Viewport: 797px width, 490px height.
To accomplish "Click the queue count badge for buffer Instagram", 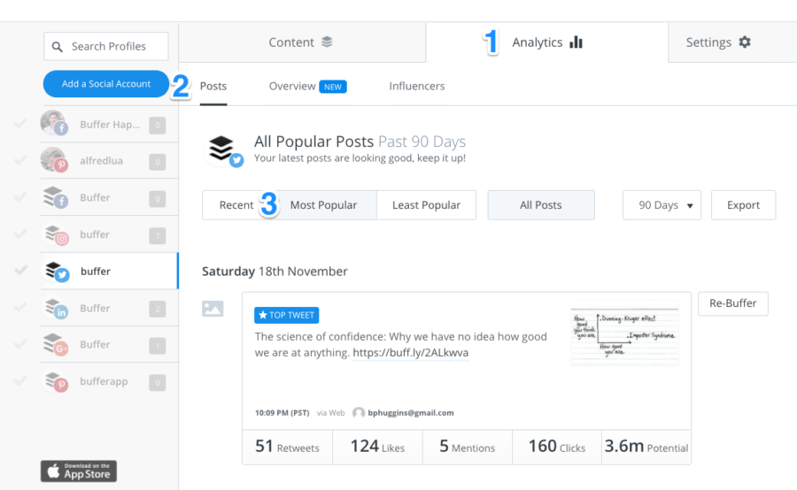I will pyautogui.click(x=158, y=235).
